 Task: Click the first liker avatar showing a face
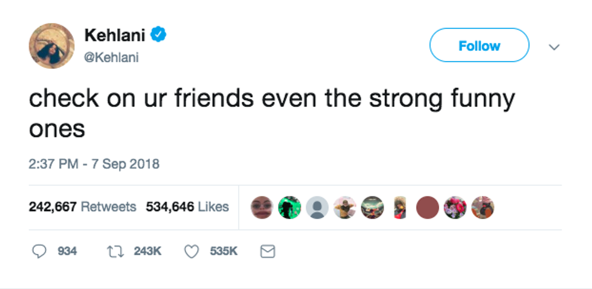[x=262, y=208]
